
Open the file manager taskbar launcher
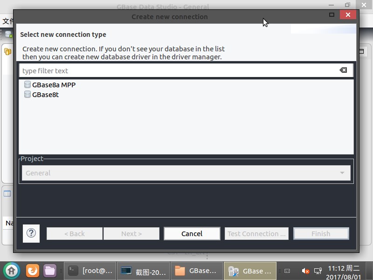tap(50, 271)
